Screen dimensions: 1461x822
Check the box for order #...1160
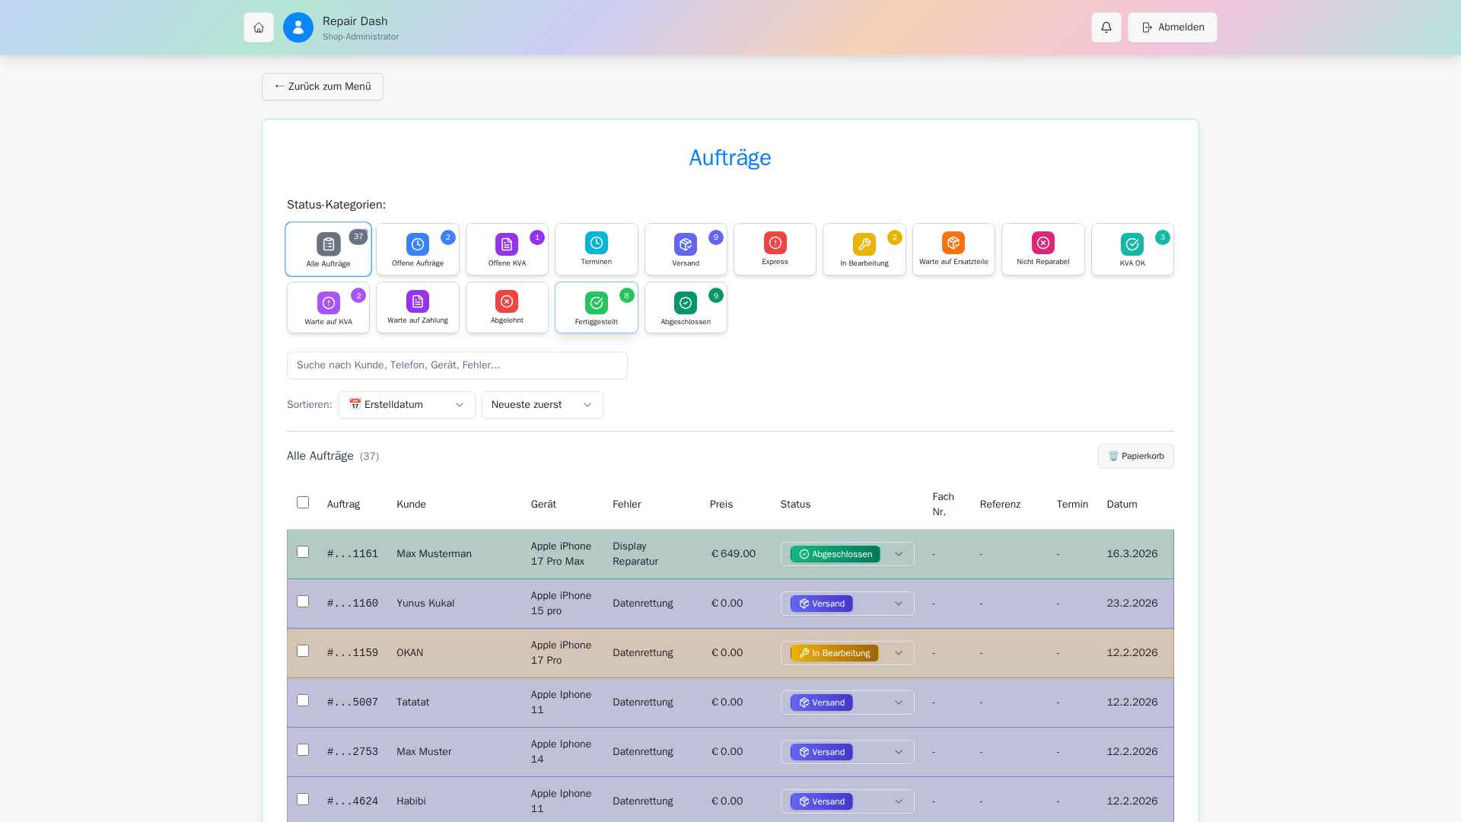pyautogui.click(x=303, y=601)
